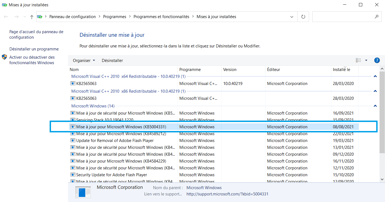Viewport: 385px width, 202px height.
Task: Sort by the Programme column header
Action: click(x=199, y=70)
